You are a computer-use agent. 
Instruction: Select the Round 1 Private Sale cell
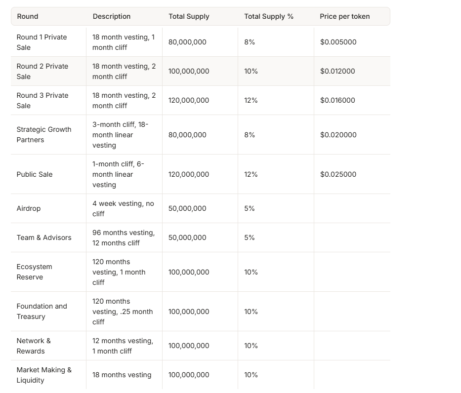click(42, 42)
